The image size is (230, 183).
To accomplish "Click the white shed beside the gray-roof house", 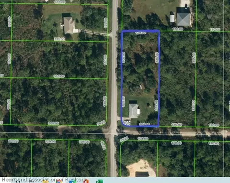I will point(172,18).
